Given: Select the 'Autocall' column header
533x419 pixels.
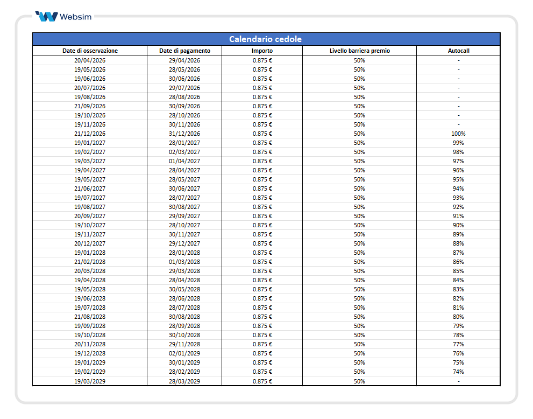Looking at the screenshot, I should tap(458, 51).
